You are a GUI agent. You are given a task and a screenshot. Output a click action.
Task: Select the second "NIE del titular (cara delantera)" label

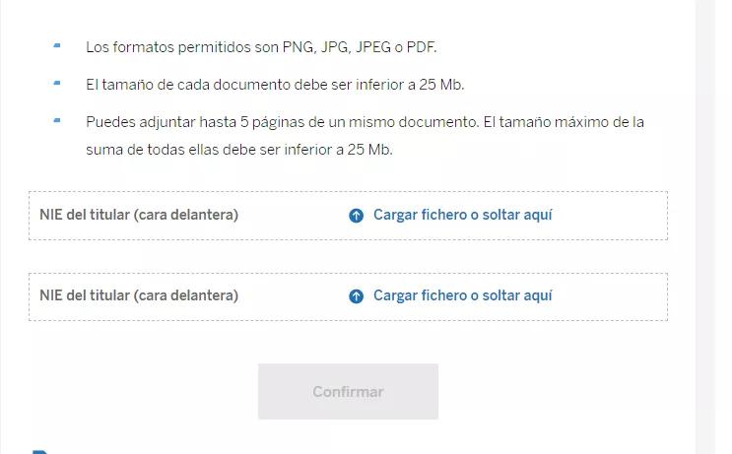pyautogui.click(x=139, y=295)
